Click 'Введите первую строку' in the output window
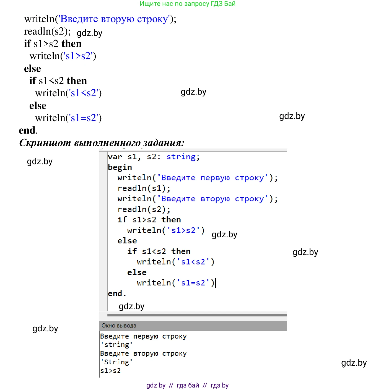Screen dimensions: 376x390 pos(143,336)
